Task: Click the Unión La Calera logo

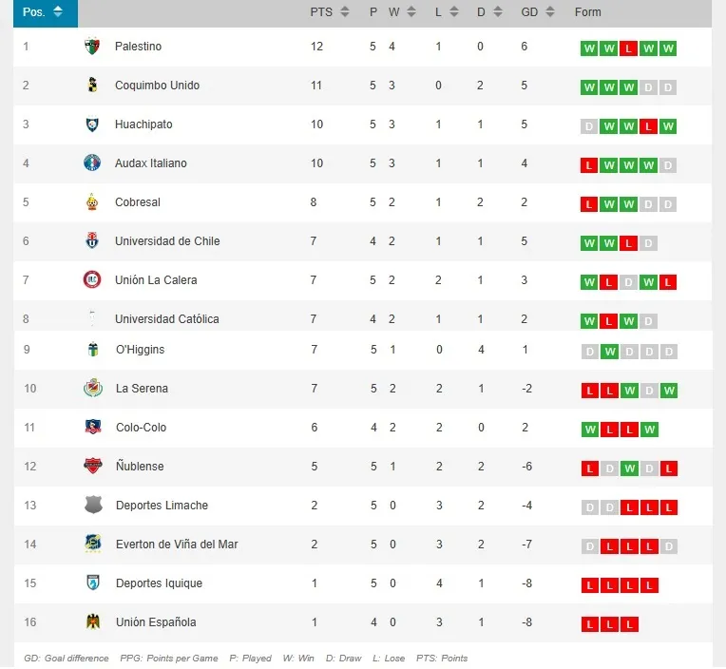Action: pyautogui.click(x=92, y=280)
